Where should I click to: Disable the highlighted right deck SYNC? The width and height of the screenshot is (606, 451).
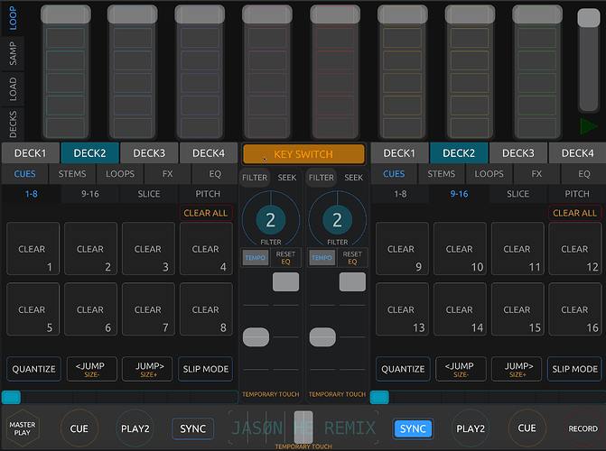413,428
